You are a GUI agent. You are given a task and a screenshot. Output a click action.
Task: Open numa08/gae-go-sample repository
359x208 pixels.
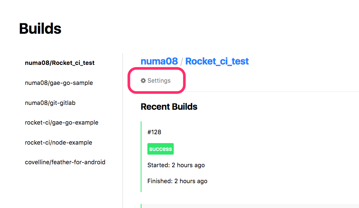pyautogui.click(x=59, y=83)
